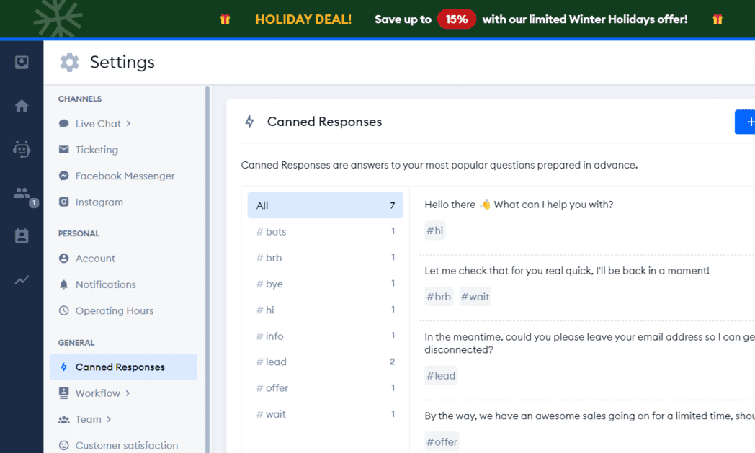Image resolution: width=755 pixels, height=453 pixels.
Task: Open Ticketing settings
Action: 97,150
